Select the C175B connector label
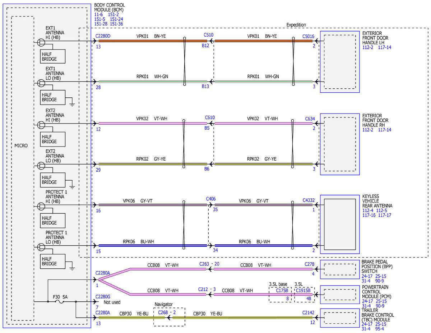The width and height of the screenshot is (431, 333). point(282,290)
